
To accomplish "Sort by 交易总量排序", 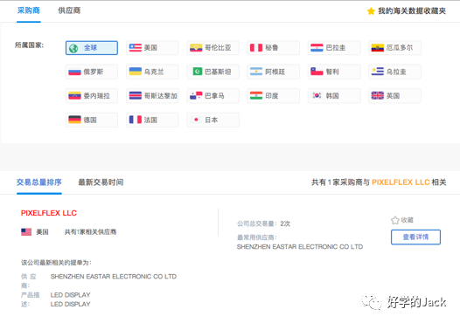I will point(39,182).
